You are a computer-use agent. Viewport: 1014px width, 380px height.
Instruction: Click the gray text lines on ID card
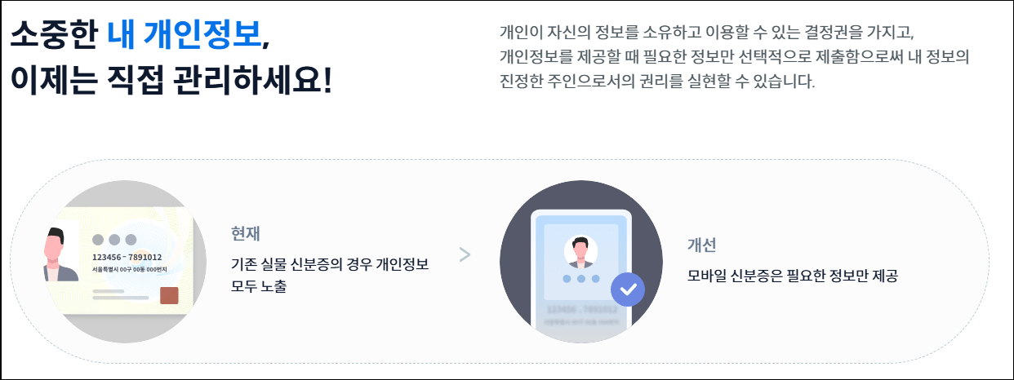tap(120, 294)
